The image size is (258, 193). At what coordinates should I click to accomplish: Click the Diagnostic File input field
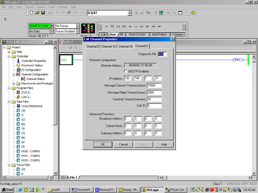point(163,54)
